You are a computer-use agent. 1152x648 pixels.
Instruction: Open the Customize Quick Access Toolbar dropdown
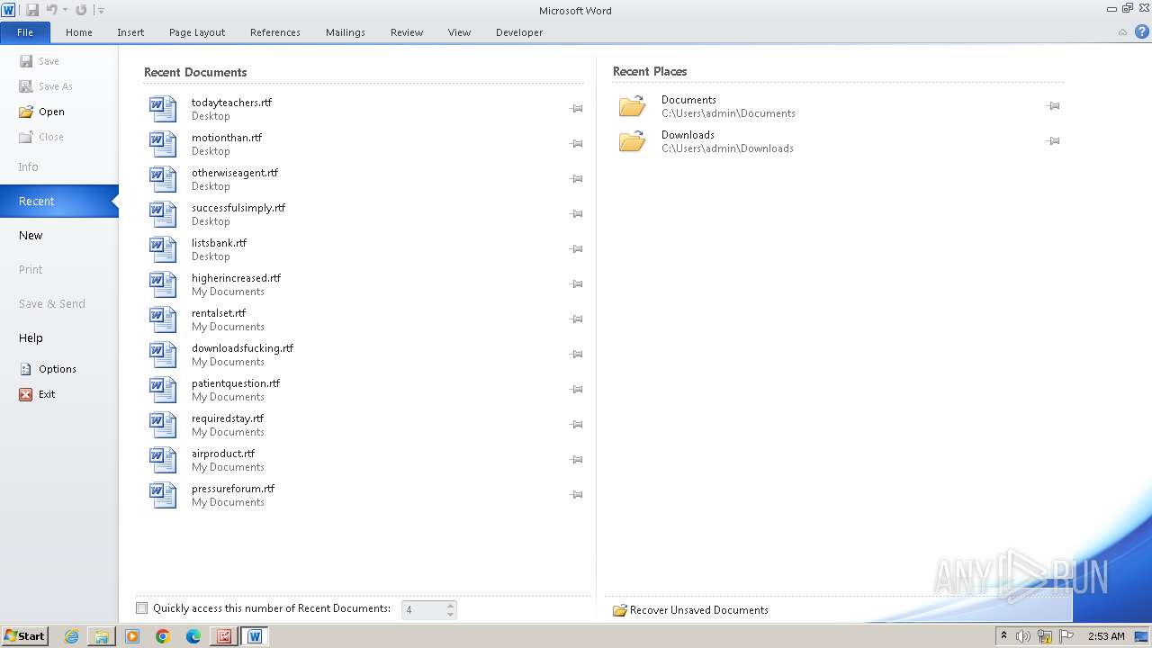pos(101,11)
